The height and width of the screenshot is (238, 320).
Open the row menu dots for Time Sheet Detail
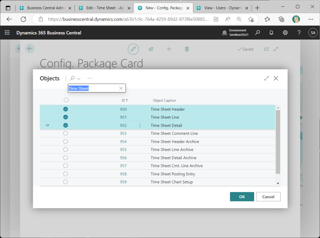tap(140, 125)
